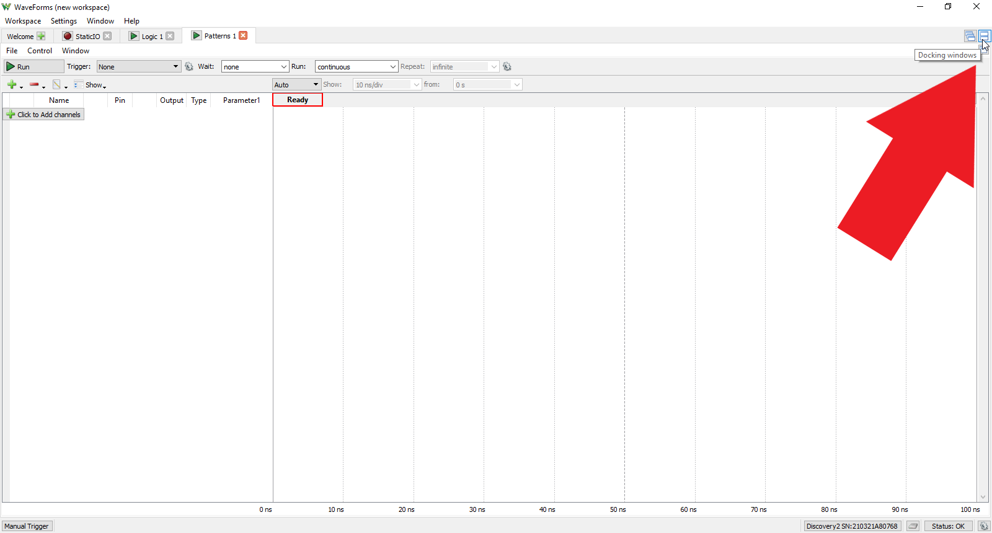This screenshot has height=533, width=992.
Task: Click the green plus add channel icon
Action: tap(12, 84)
